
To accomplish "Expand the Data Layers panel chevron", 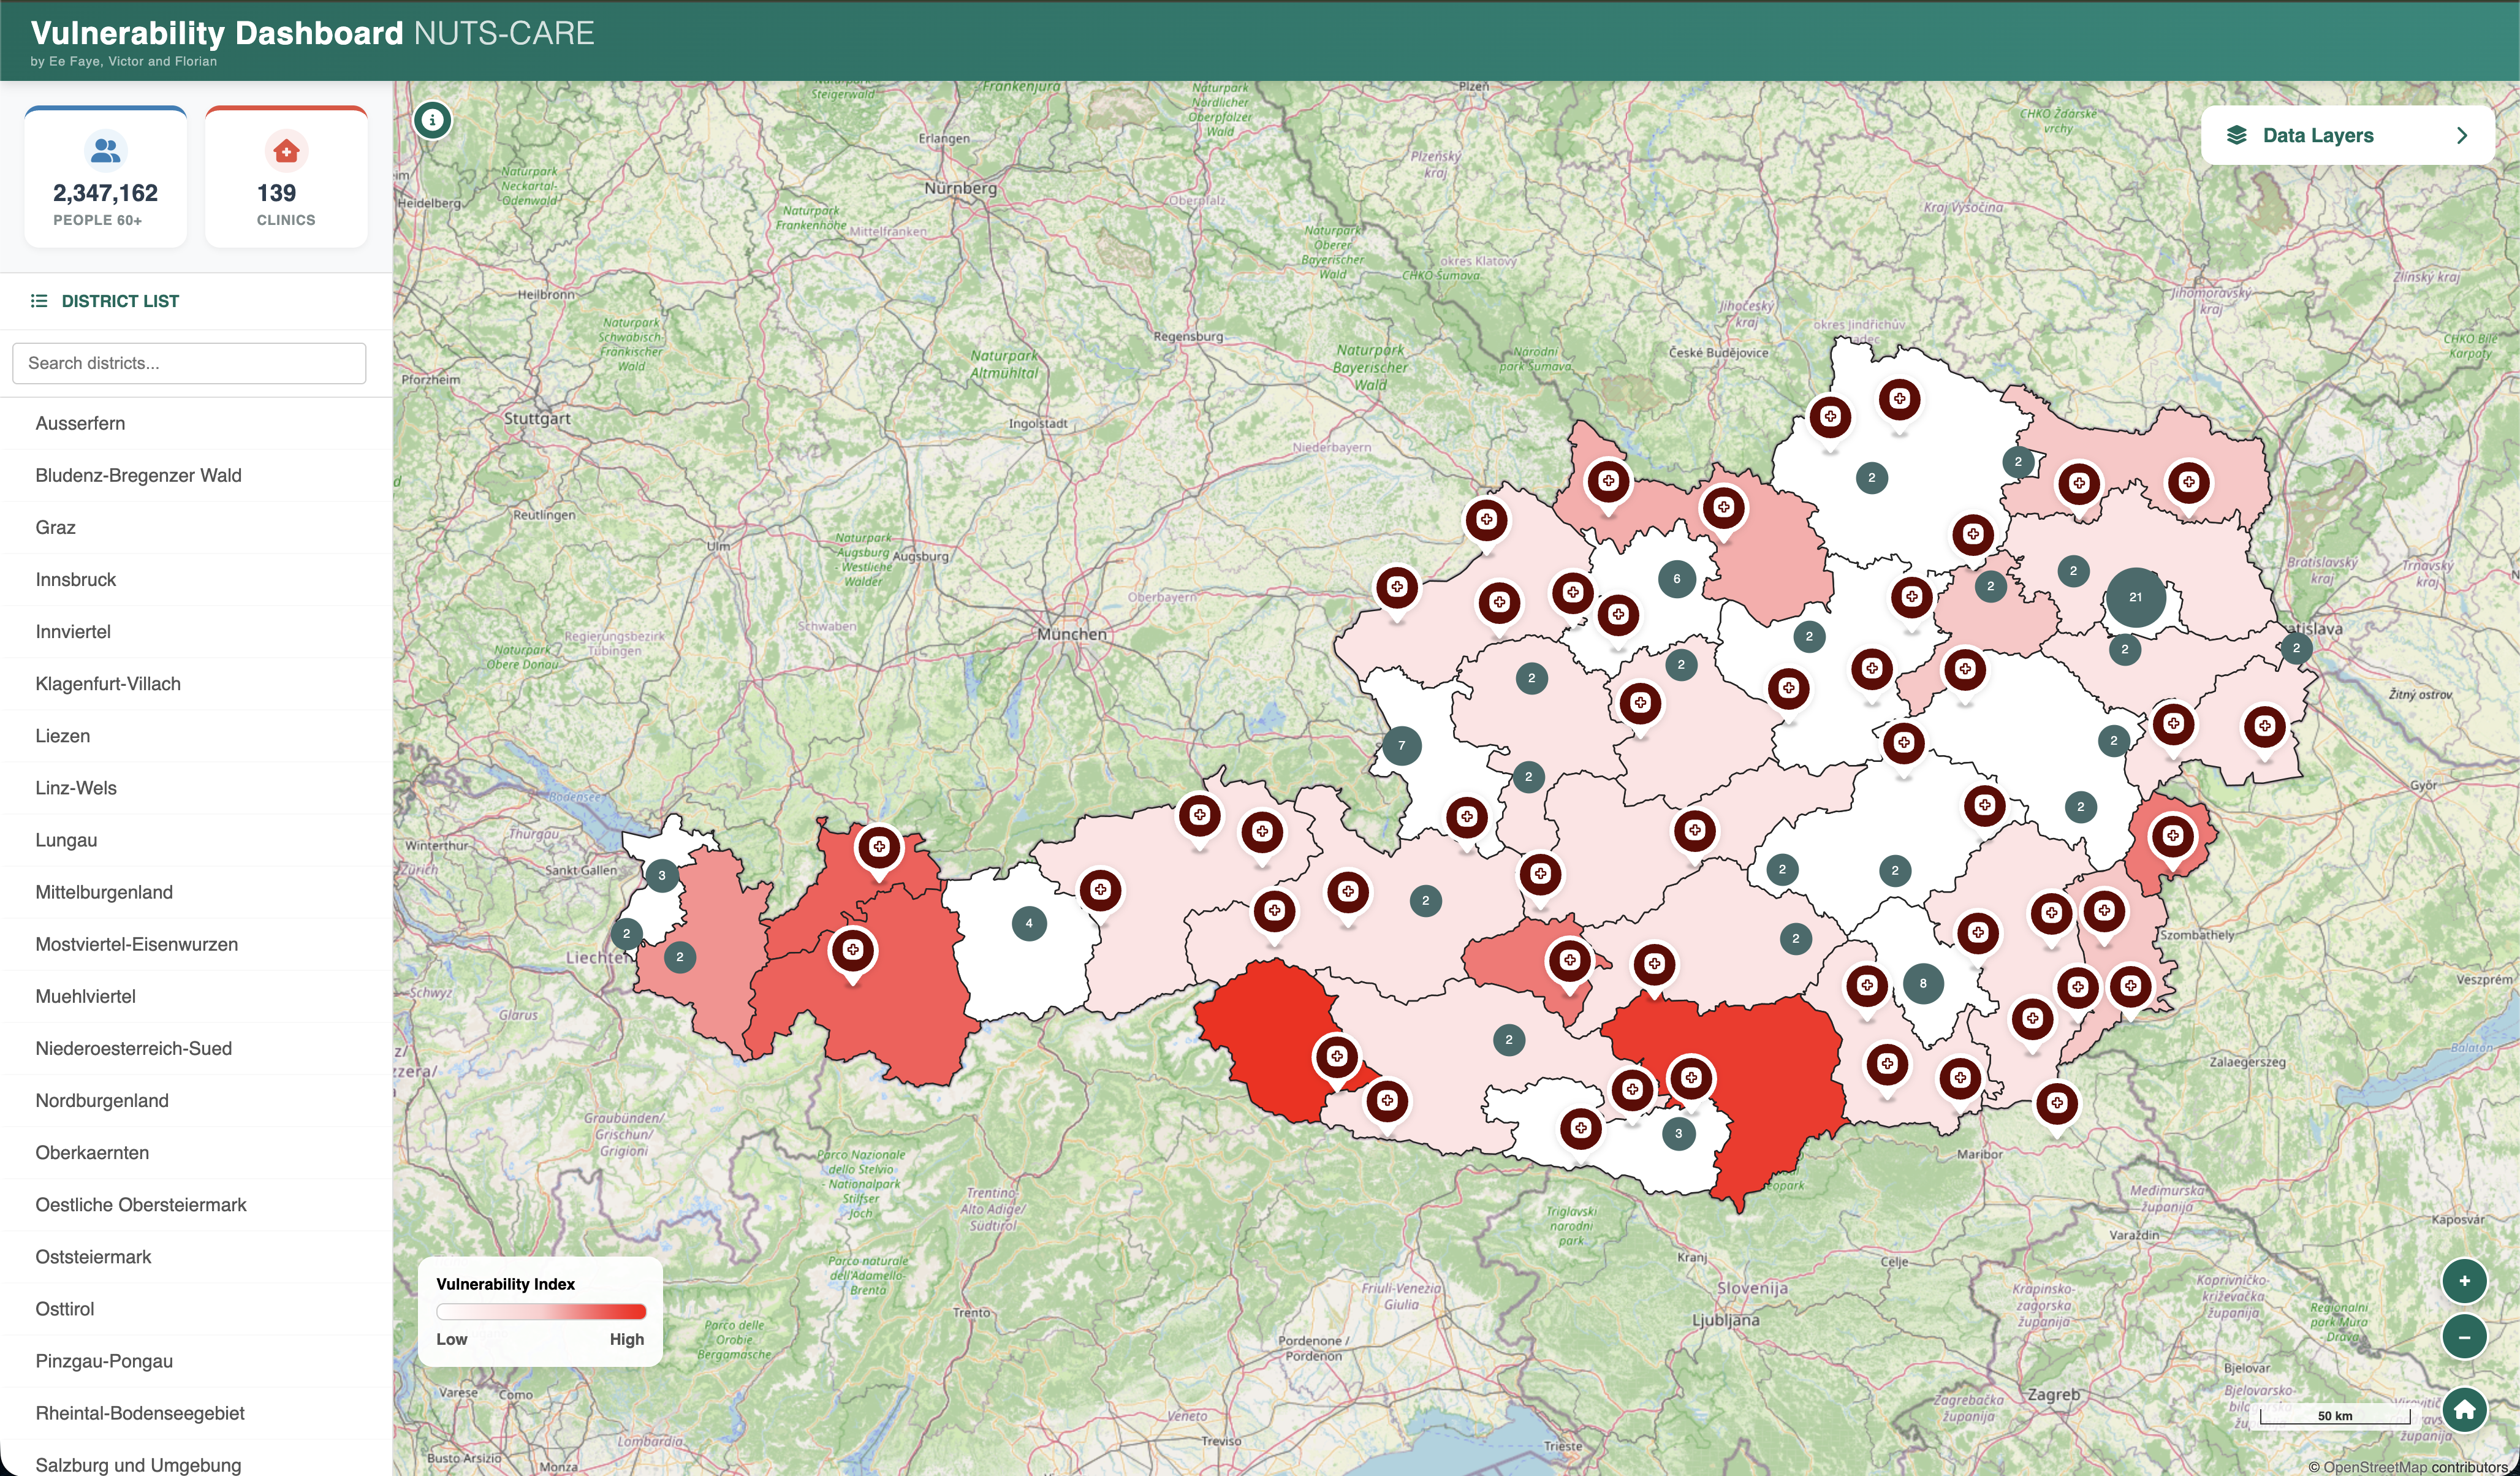I will (2462, 135).
